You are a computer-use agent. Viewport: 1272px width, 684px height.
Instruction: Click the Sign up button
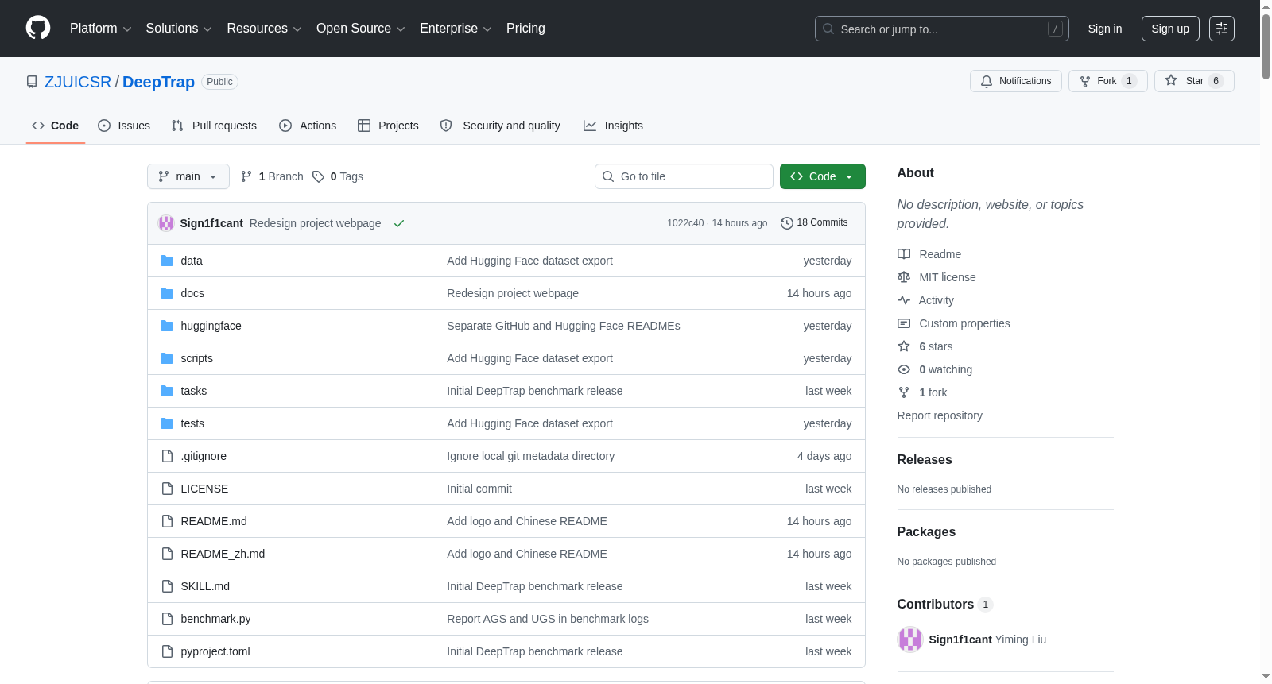tap(1170, 29)
